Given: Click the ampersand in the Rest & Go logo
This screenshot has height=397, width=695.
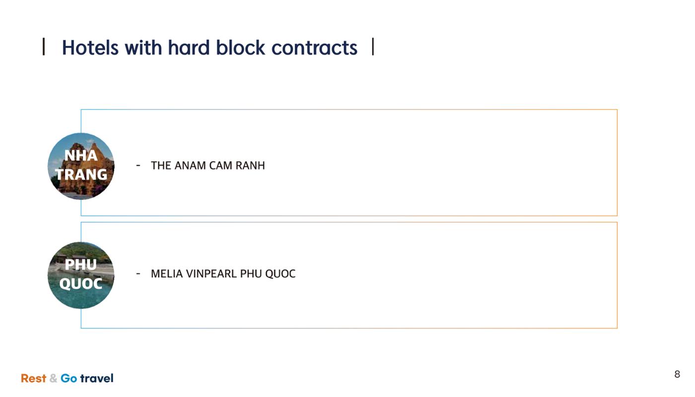Looking at the screenshot, I should click(x=54, y=379).
